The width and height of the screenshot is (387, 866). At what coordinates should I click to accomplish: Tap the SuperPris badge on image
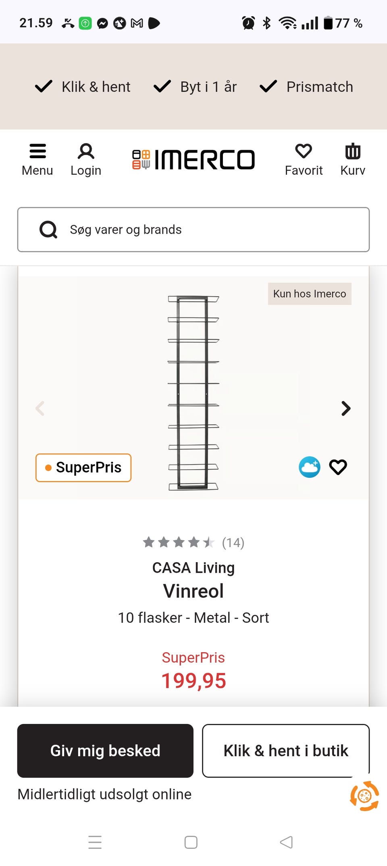[83, 468]
